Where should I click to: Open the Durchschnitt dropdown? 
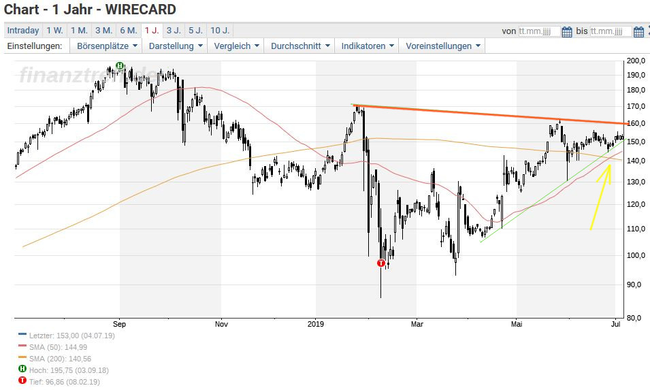(x=299, y=46)
